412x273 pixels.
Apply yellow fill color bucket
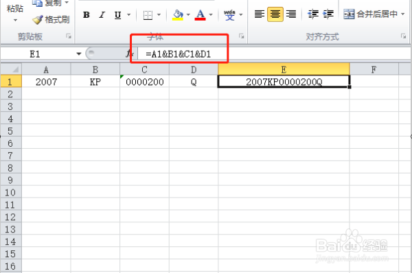[x=178, y=14]
